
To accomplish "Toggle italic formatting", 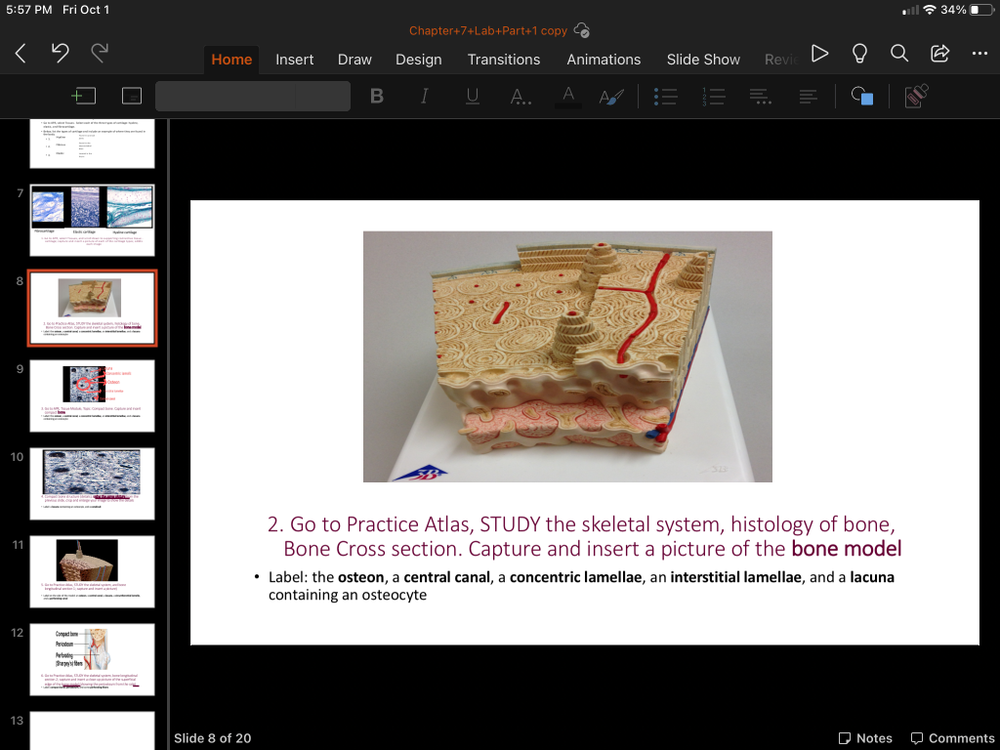I will (x=425, y=96).
